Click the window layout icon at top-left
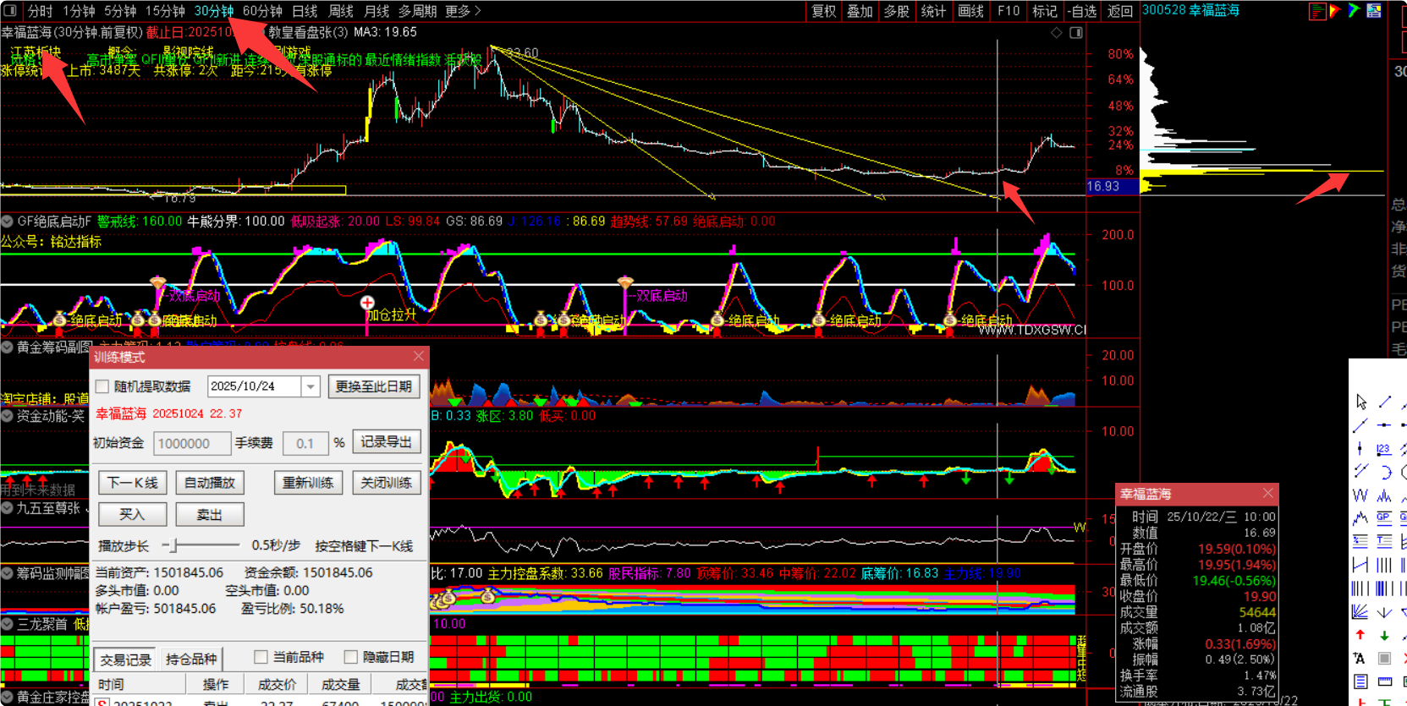The height and width of the screenshot is (706, 1407). pyautogui.click(x=11, y=11)
